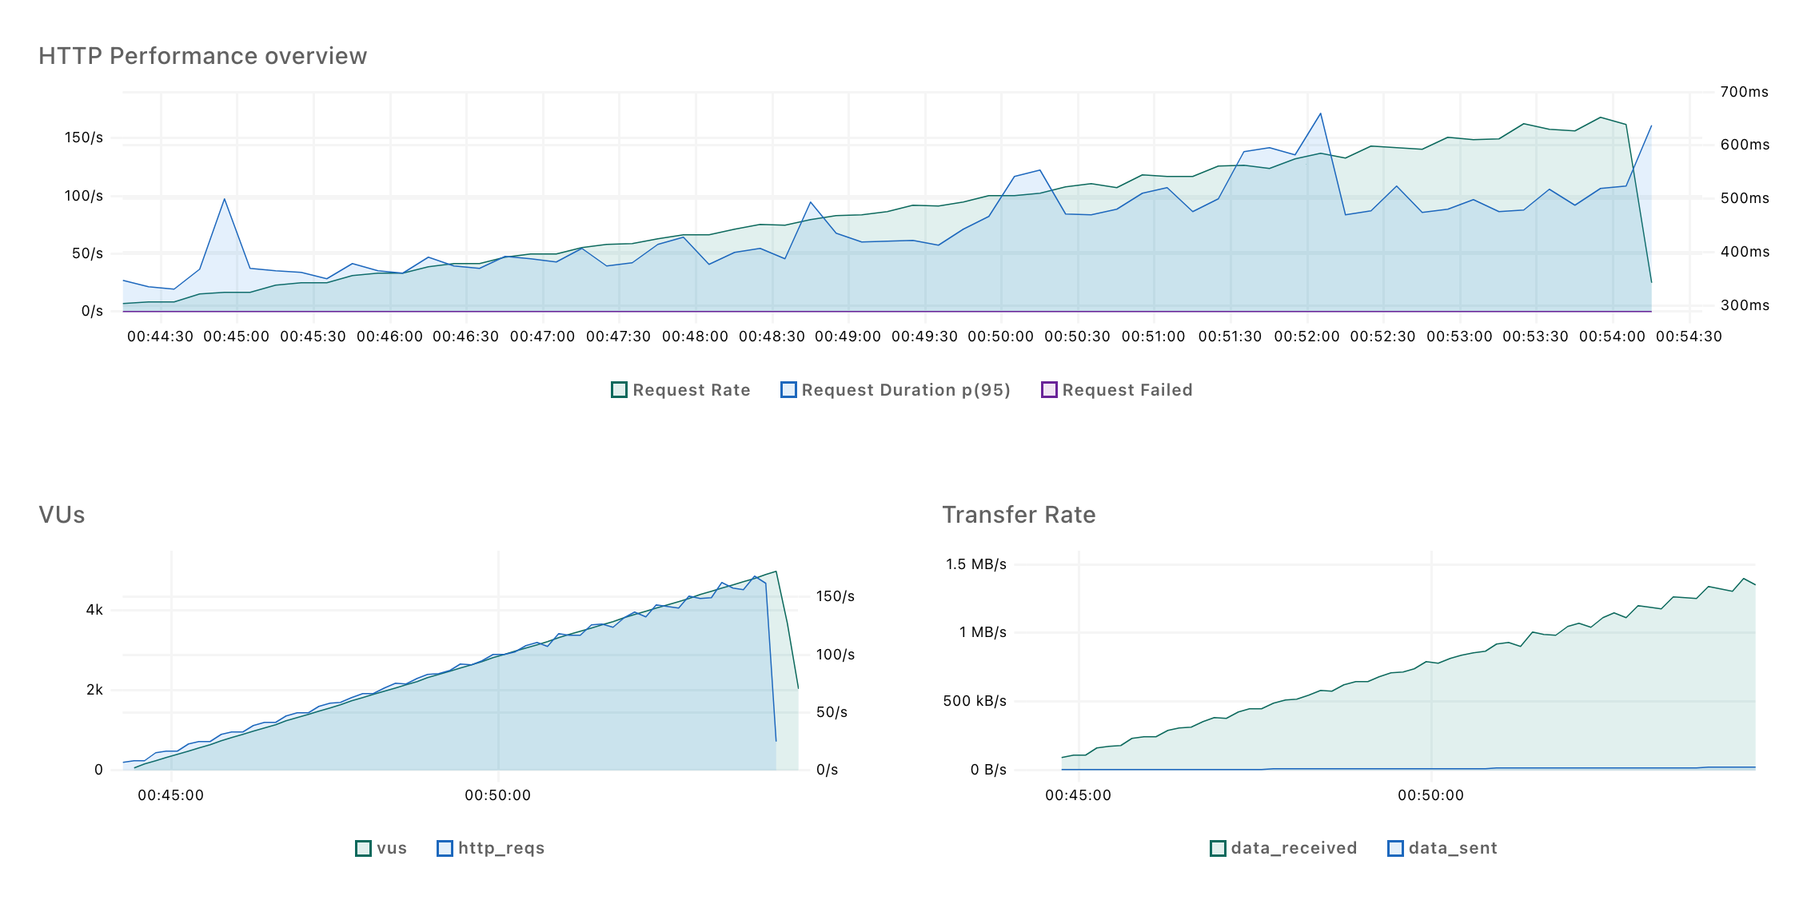
Task: Toggle data_received legend swatch
Action: click(x=1218, y=848)
